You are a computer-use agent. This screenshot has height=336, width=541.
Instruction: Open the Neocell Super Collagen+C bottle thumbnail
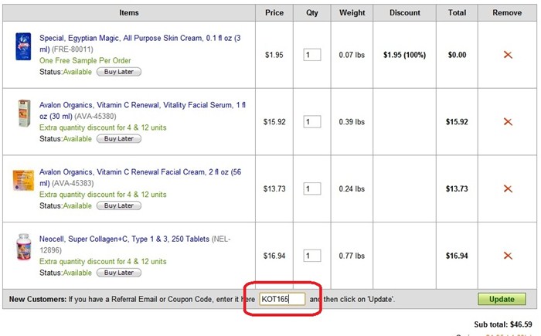(x=24, y=247)
